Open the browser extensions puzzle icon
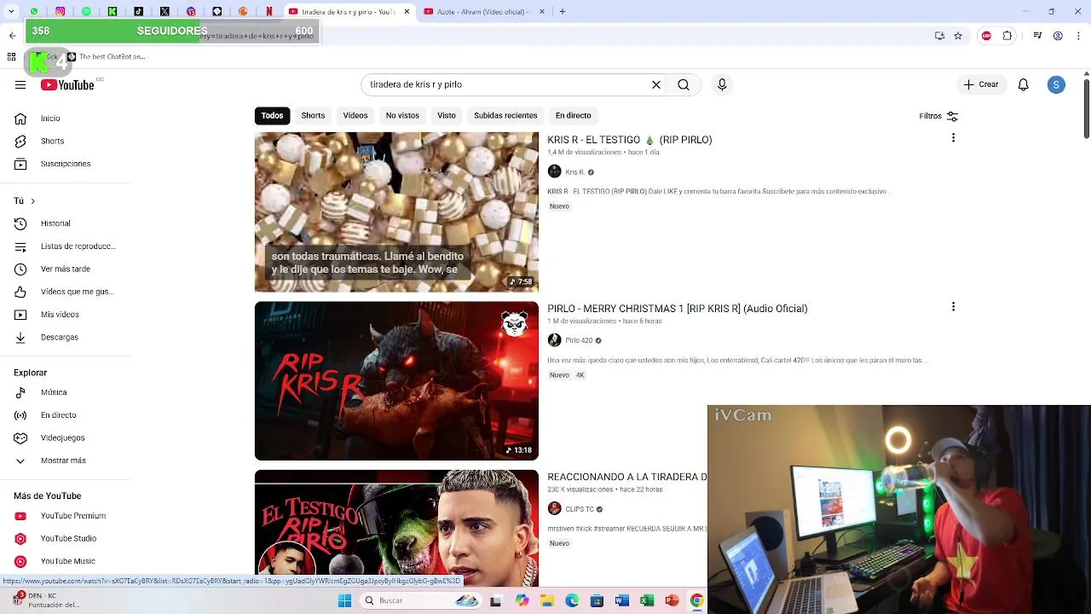The width and height of the screenshot is (1091, 614). coord(1007,36)
